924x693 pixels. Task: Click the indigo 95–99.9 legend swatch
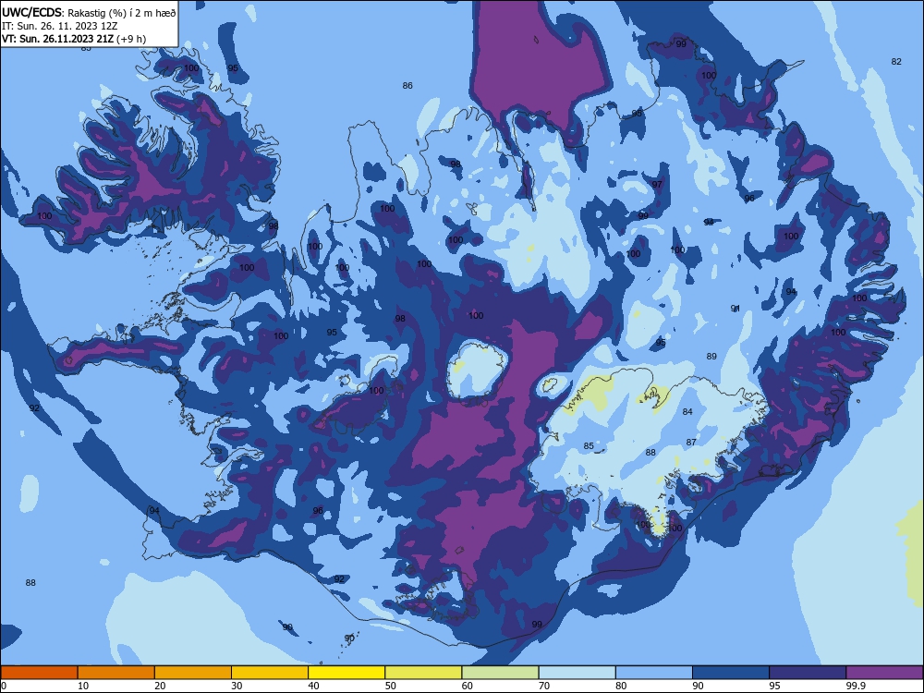808,673
